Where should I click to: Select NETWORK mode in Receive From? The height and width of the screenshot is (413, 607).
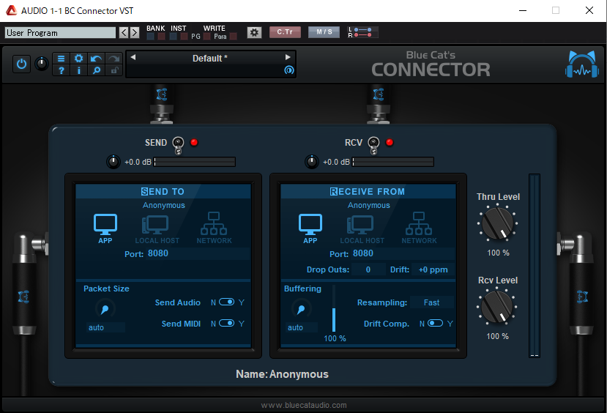tap(419, 228)
